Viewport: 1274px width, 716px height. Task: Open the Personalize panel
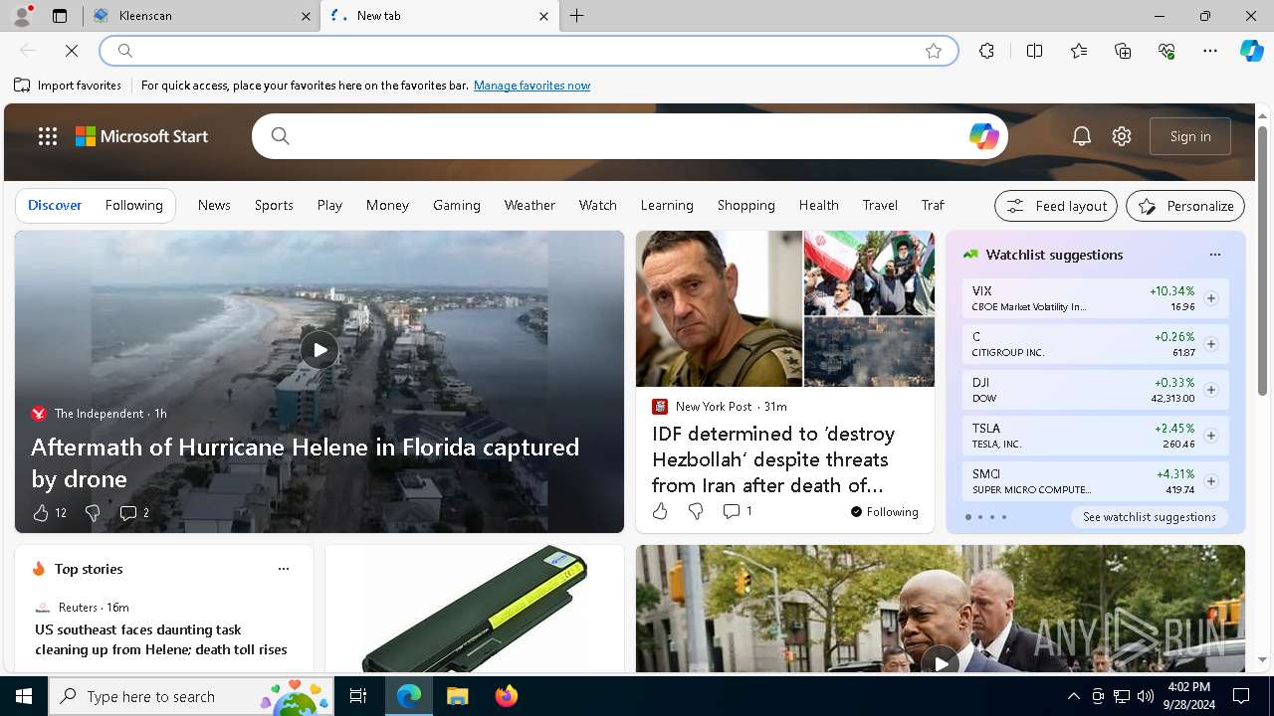[1185, 206]
